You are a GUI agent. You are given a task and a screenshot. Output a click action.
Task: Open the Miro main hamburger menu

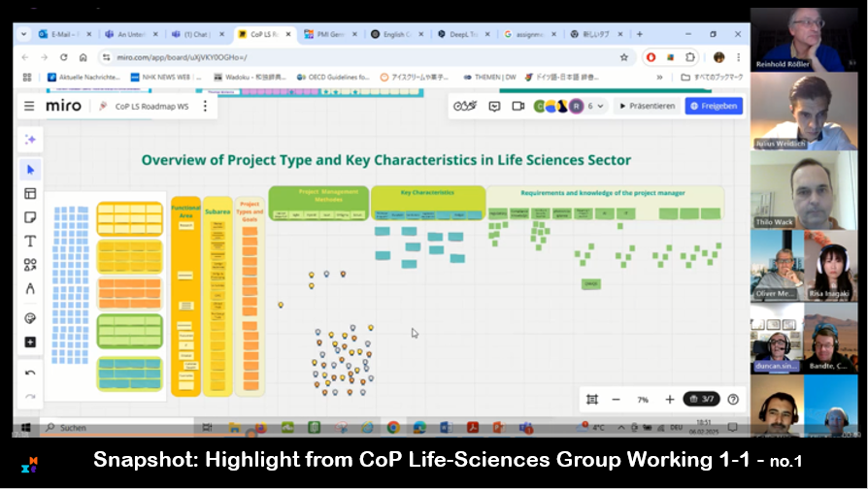pos(29,106)
